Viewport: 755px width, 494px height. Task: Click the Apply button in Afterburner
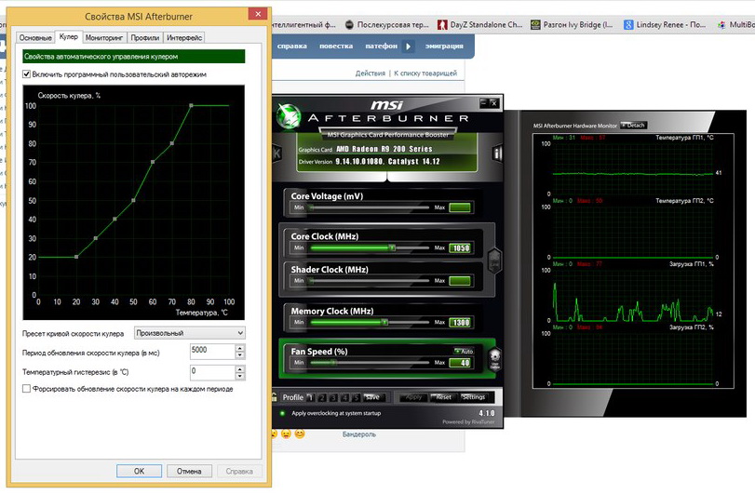[413, 397]
